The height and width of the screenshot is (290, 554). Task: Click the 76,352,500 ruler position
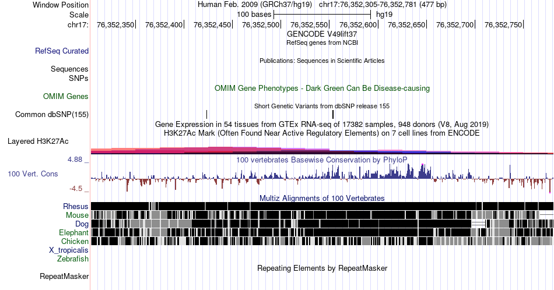[x=261, y=24]
